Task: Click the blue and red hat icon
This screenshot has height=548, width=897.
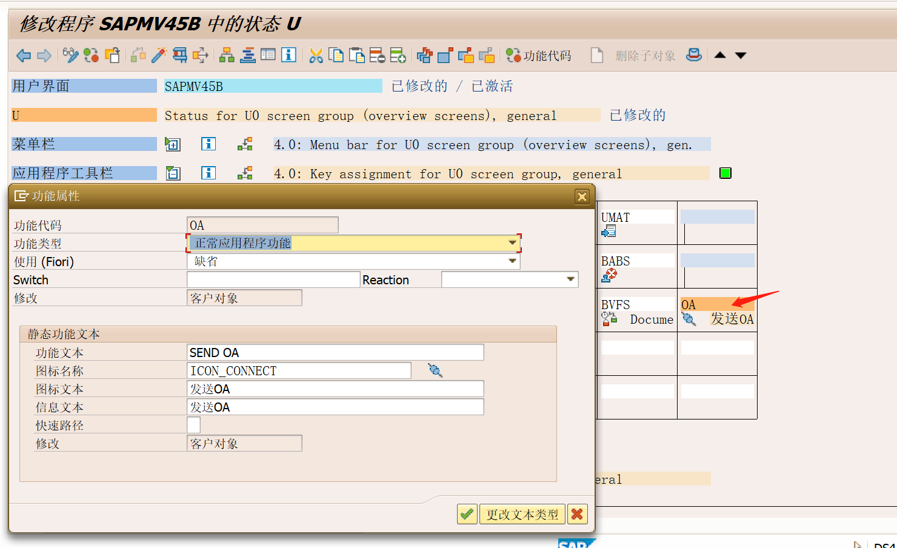Action: pyautogui.click(x=694, y=55)
